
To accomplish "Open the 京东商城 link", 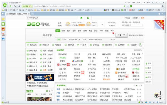I will tap(63, 65).
